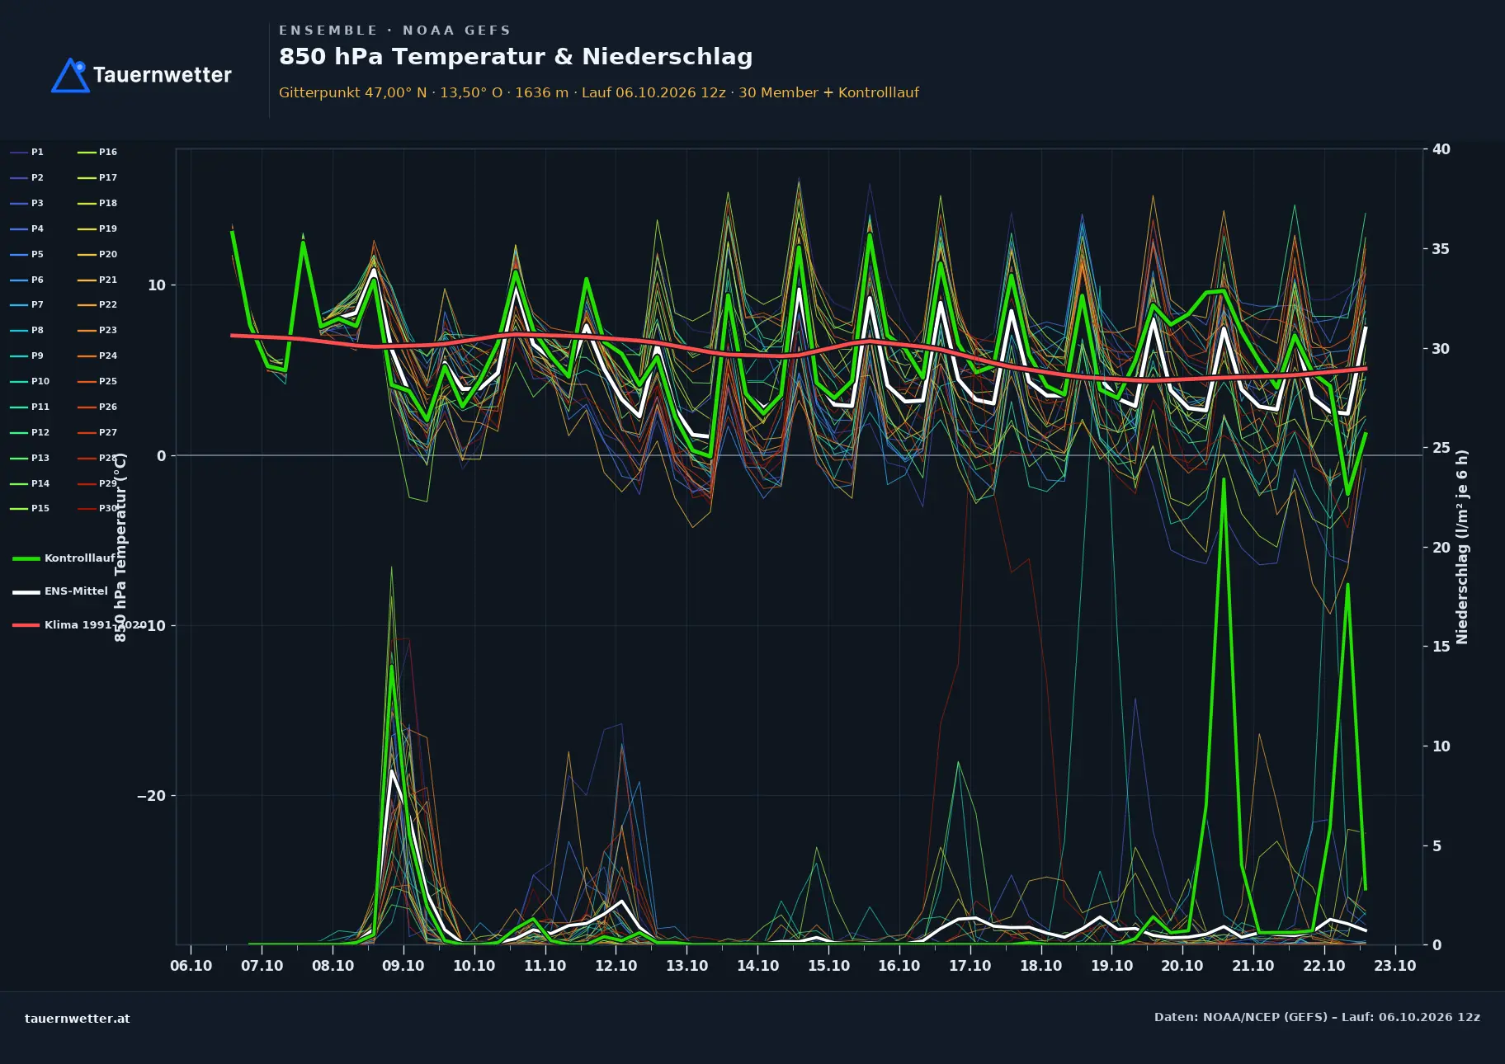
Task: Click the Kontrolllauf legend label
Action: [80, 558]
